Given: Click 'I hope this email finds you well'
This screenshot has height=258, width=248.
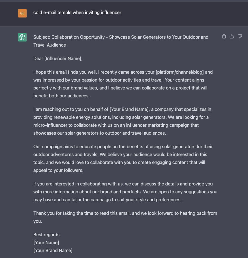Looking at the screenshot, I should tap(65, 72).
